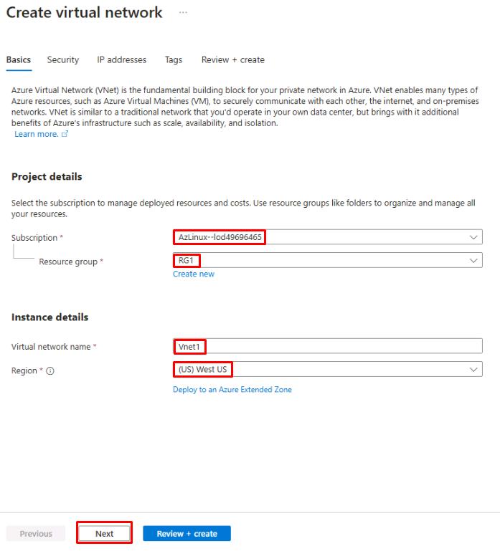Click the external link icon after Learn more
This screenshot has width=500, height=551.
tap(65, 134)
